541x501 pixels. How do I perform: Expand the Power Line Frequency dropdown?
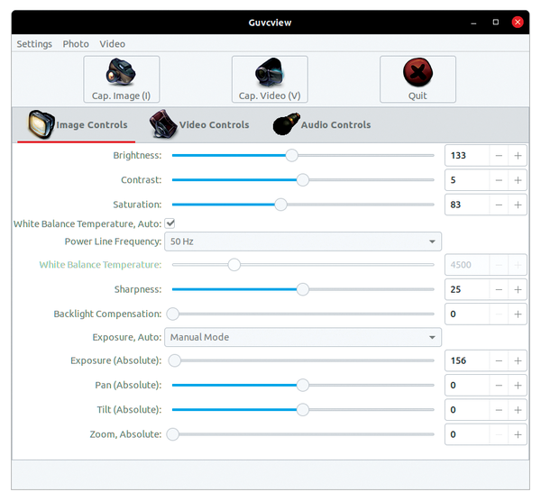tap(303, 241)
